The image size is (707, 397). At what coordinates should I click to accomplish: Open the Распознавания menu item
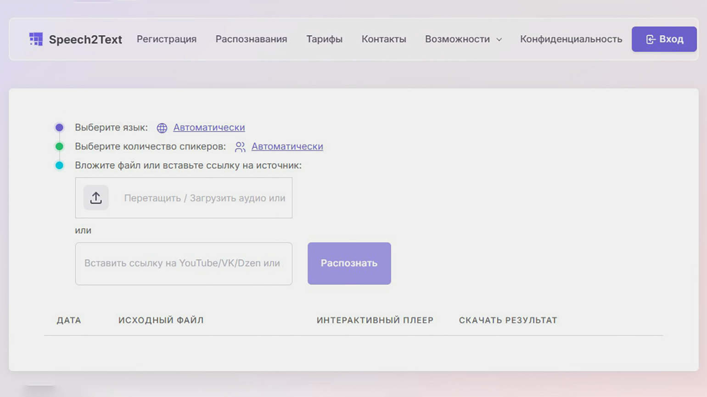(x=251, y=39)
